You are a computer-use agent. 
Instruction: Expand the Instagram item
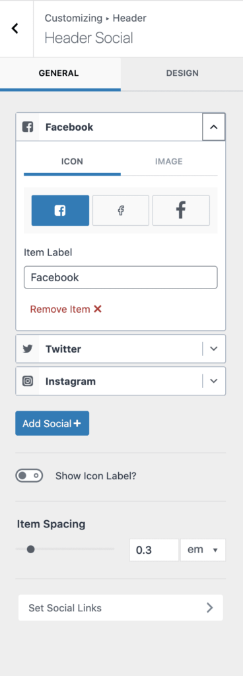[214, 381]
